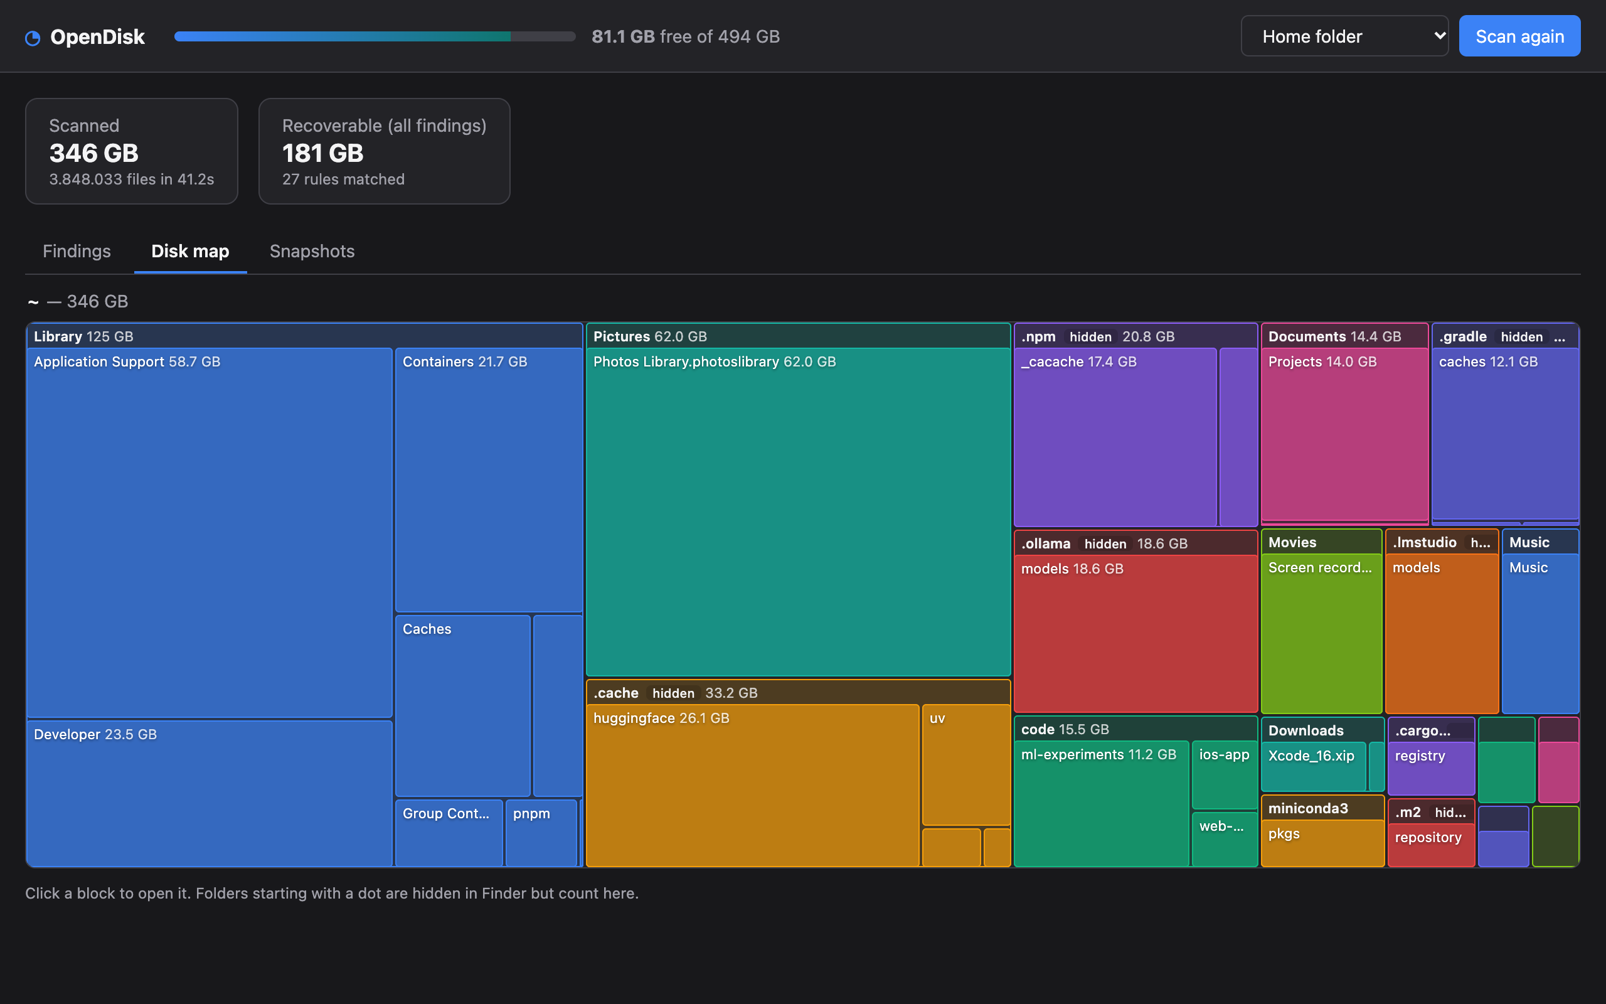Open the Containers 21.7 GB block
The width and height of the screenshot is (1606, 1004).
point(489,480)
